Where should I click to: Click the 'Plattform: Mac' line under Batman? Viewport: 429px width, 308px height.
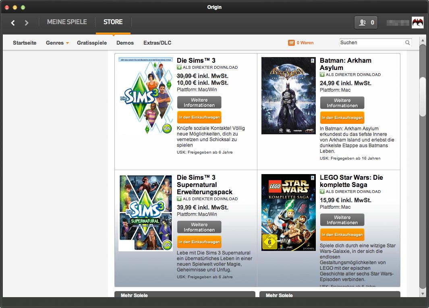click(335, 90)
